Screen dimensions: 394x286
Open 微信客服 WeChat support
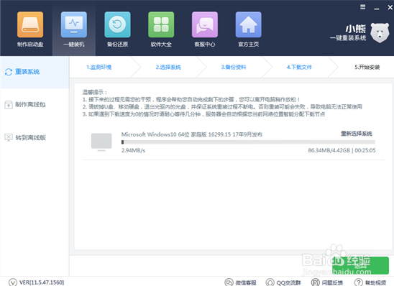[x=240, y=282]
